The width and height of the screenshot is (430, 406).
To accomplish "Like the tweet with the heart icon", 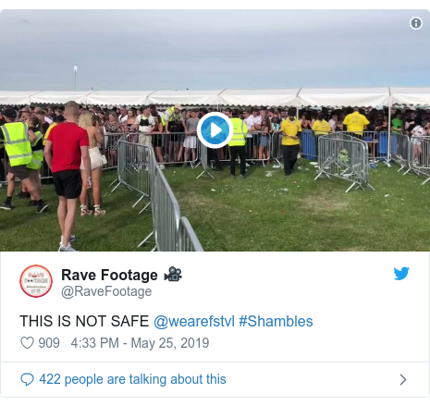I will [27, 343].
